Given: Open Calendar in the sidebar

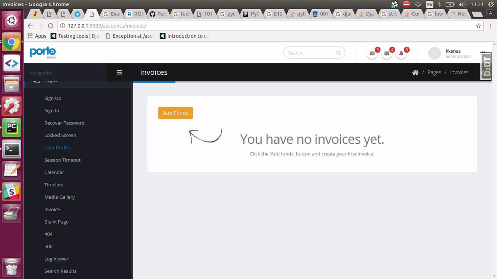Looking at the screenshot, I should click(54, 172).
